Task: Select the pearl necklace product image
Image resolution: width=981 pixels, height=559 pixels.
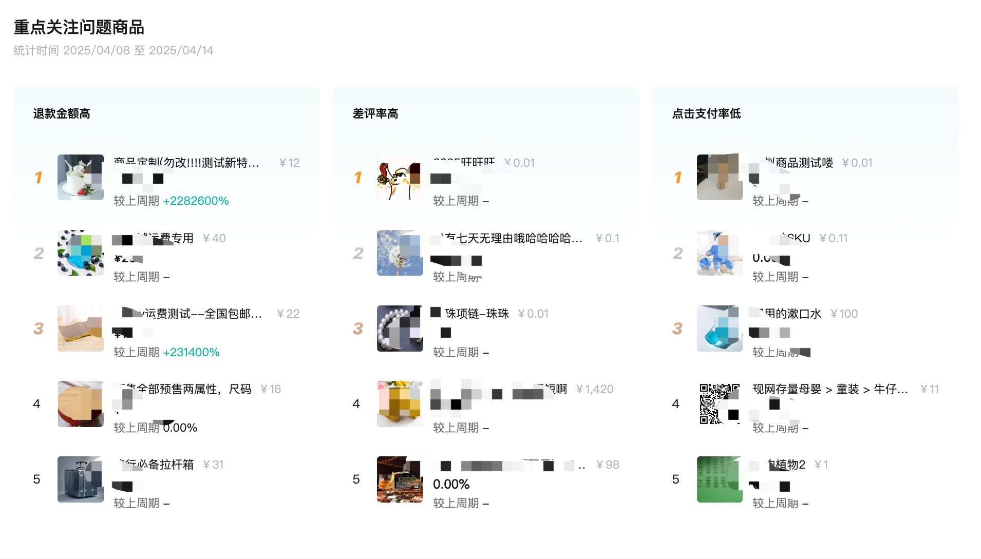Action: [x=400, y=328]
